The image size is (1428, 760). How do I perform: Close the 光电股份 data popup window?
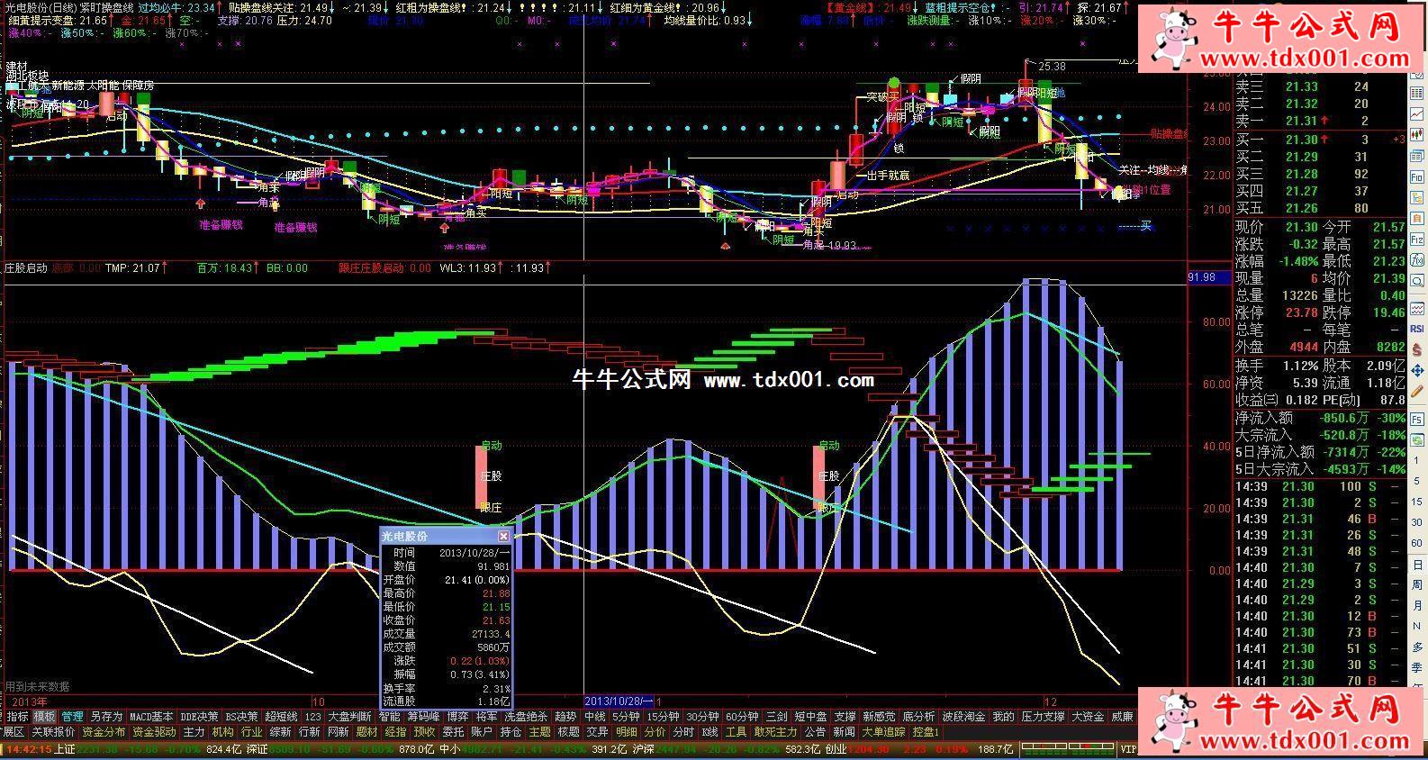[x=503, y=536]
